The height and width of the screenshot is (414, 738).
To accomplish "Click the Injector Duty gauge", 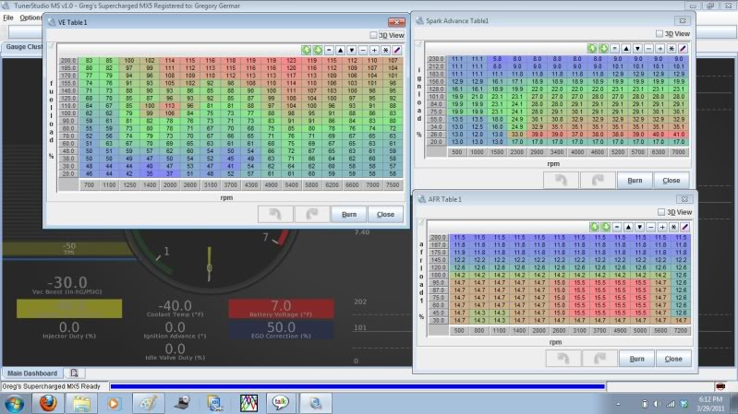I will coord(69,329).
